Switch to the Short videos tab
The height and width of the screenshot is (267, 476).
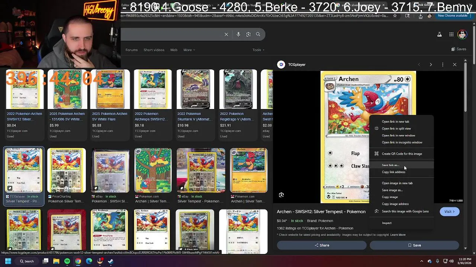[154, 50]
